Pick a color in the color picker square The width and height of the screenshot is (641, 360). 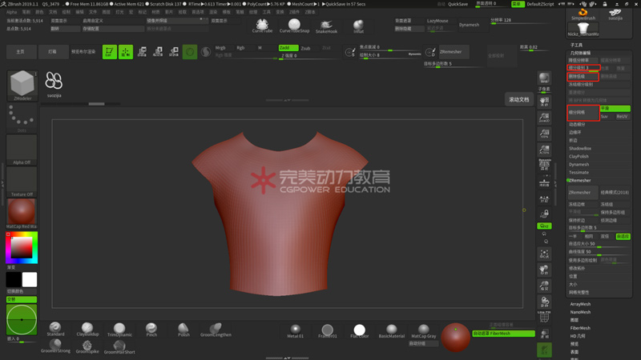[21, 249]
